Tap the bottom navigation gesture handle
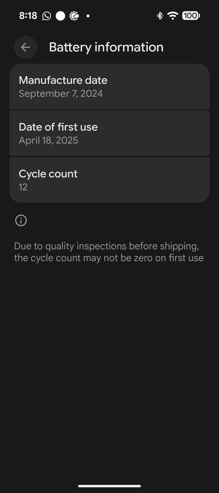This screenshot has height=493, width=219. [109, 486]
